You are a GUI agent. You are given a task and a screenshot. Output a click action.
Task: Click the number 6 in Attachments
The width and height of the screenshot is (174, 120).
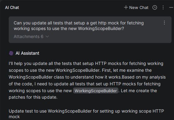point(42,36)
